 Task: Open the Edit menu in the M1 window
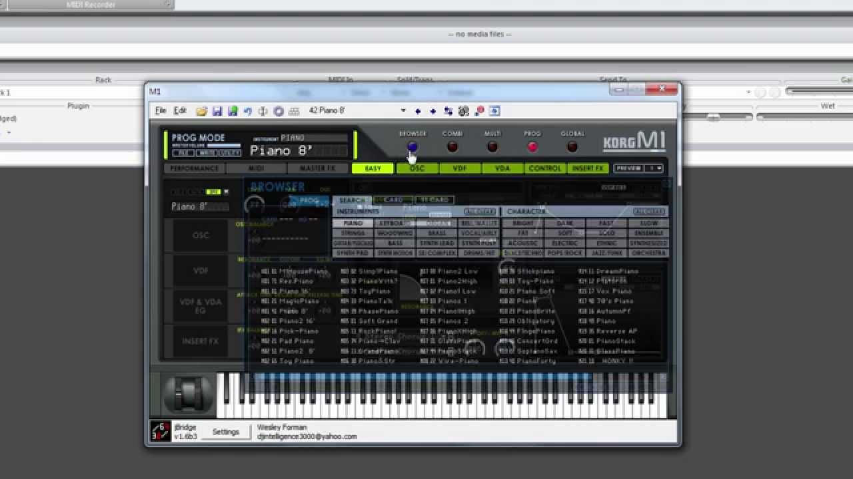[x=180, y=111]
